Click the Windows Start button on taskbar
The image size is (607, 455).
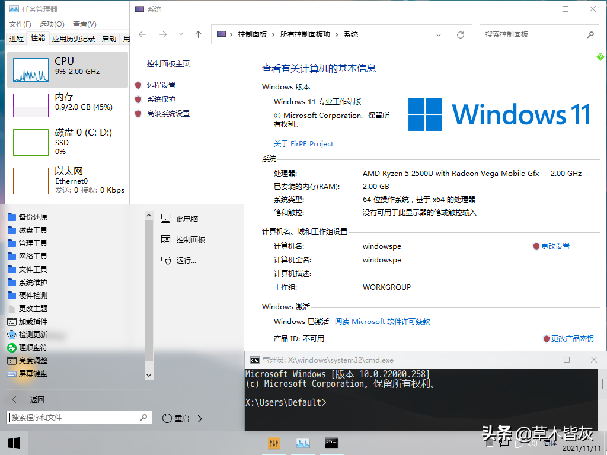[14, 443]
